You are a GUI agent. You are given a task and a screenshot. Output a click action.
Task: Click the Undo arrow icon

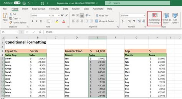[29, 3]
